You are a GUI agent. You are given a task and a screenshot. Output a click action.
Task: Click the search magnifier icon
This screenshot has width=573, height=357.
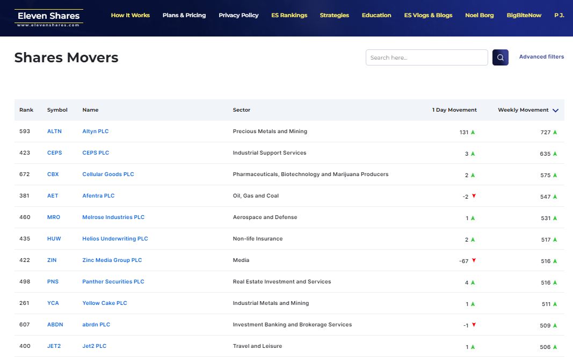tap(500, 57)
